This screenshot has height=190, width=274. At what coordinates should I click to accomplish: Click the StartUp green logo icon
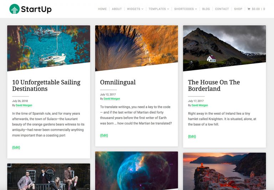(x=14, y=9)
